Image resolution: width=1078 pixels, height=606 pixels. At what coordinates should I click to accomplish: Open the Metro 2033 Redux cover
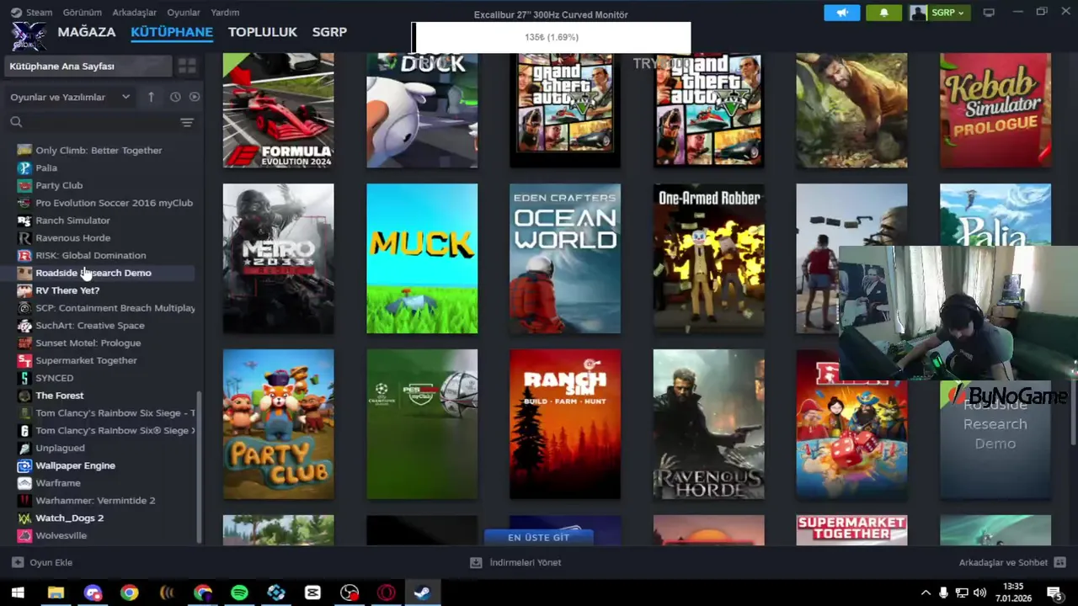(x=278, y=258)
